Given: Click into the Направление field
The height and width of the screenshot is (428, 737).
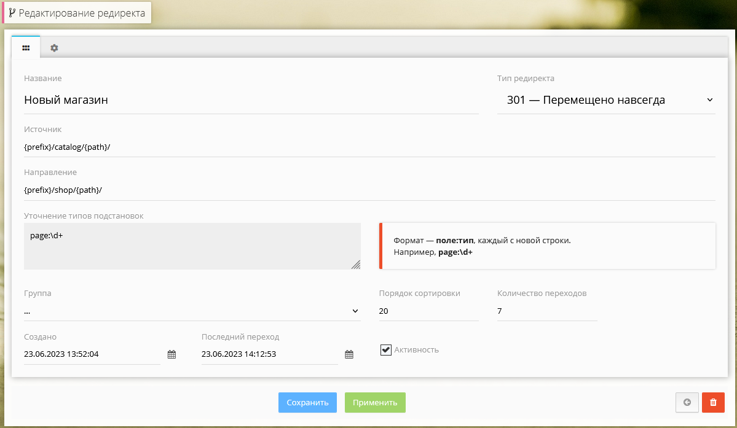Looking at the screenshot, I should (369, 190).
